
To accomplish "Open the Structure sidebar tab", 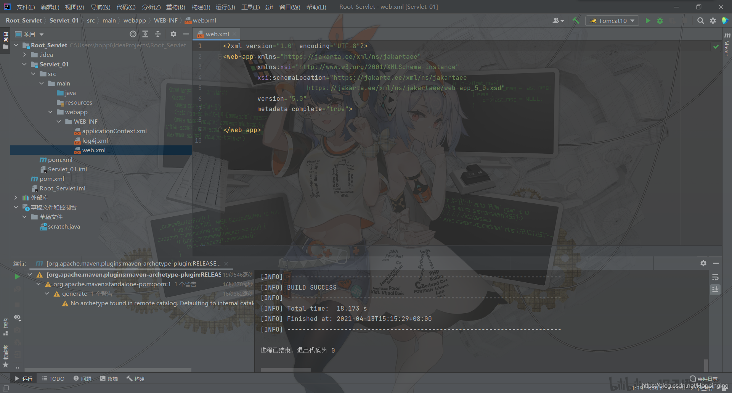I will pyautogui.click(x=5, y=327).
